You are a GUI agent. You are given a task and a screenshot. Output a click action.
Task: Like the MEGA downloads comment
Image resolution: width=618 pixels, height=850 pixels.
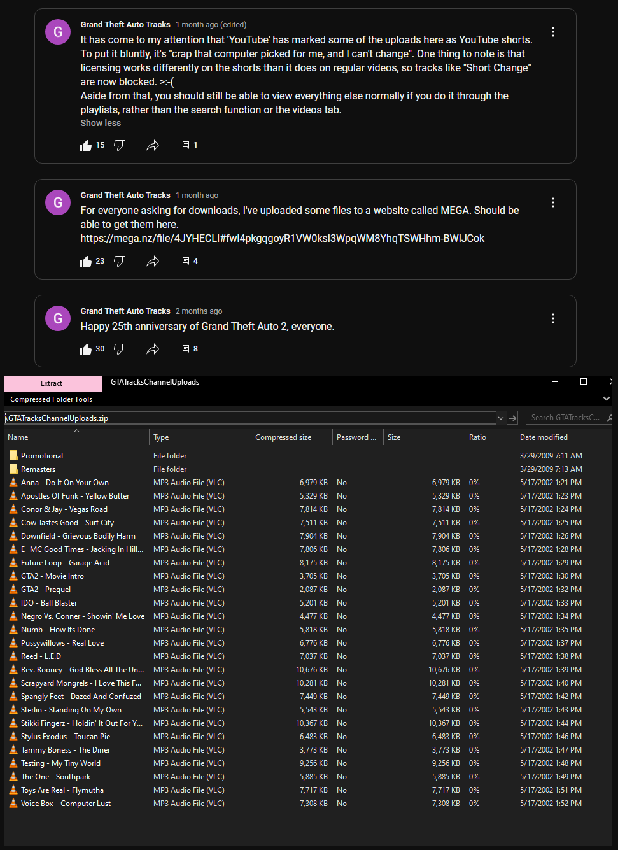pyautogui.click(x=86, y=262)
